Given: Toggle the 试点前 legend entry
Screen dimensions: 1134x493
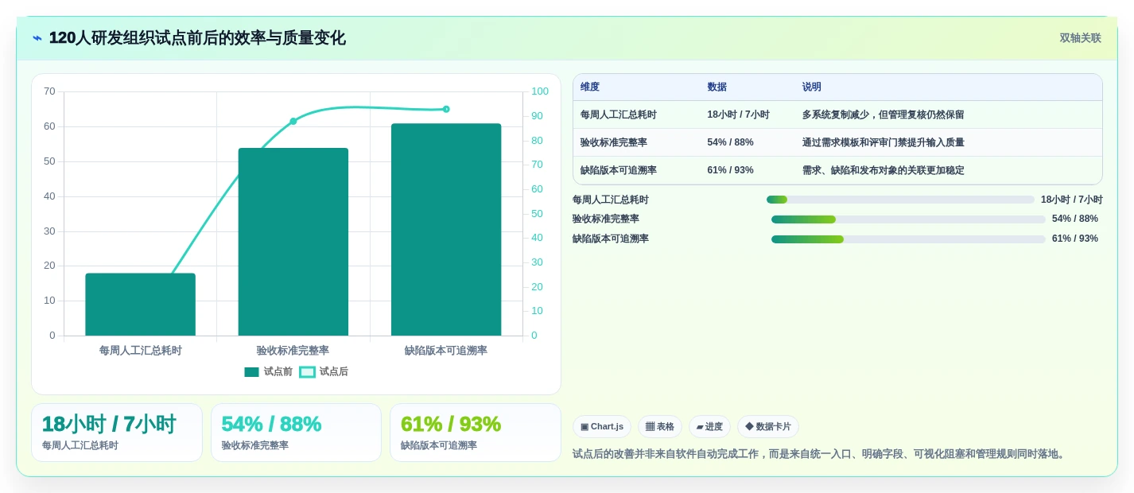Looking at the screenshot, I should pos(269,371).
